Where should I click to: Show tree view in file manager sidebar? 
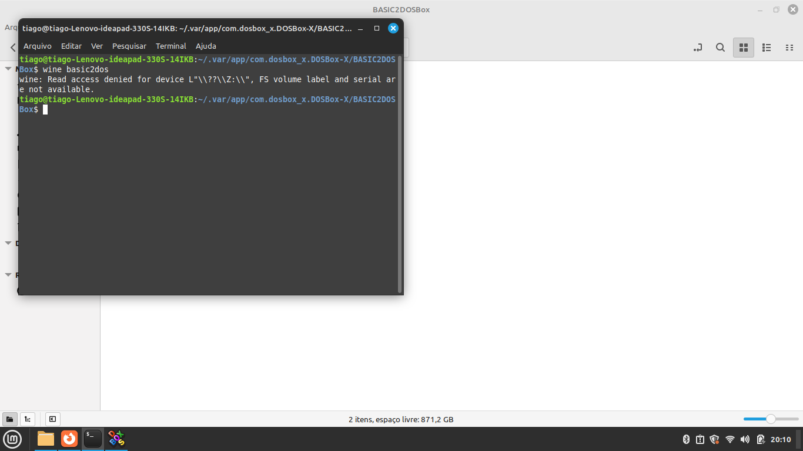(28, 419)
